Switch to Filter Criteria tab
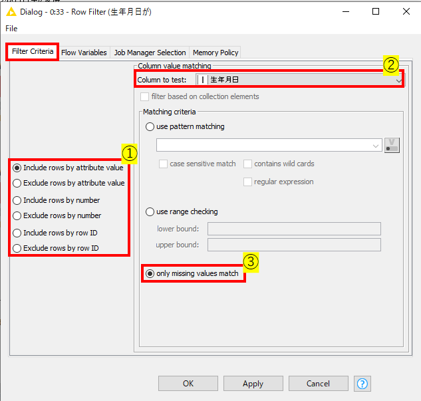This screenshot has height=401, width=421. click(33, 51)
